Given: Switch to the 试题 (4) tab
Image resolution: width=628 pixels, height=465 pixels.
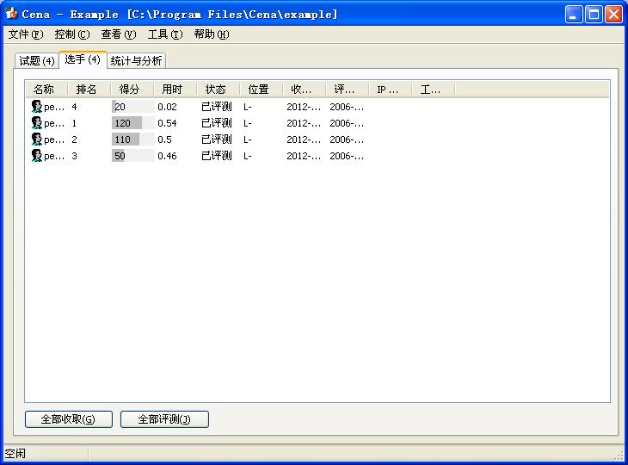Looking at the screenshot, I should [x=37, y=61].
